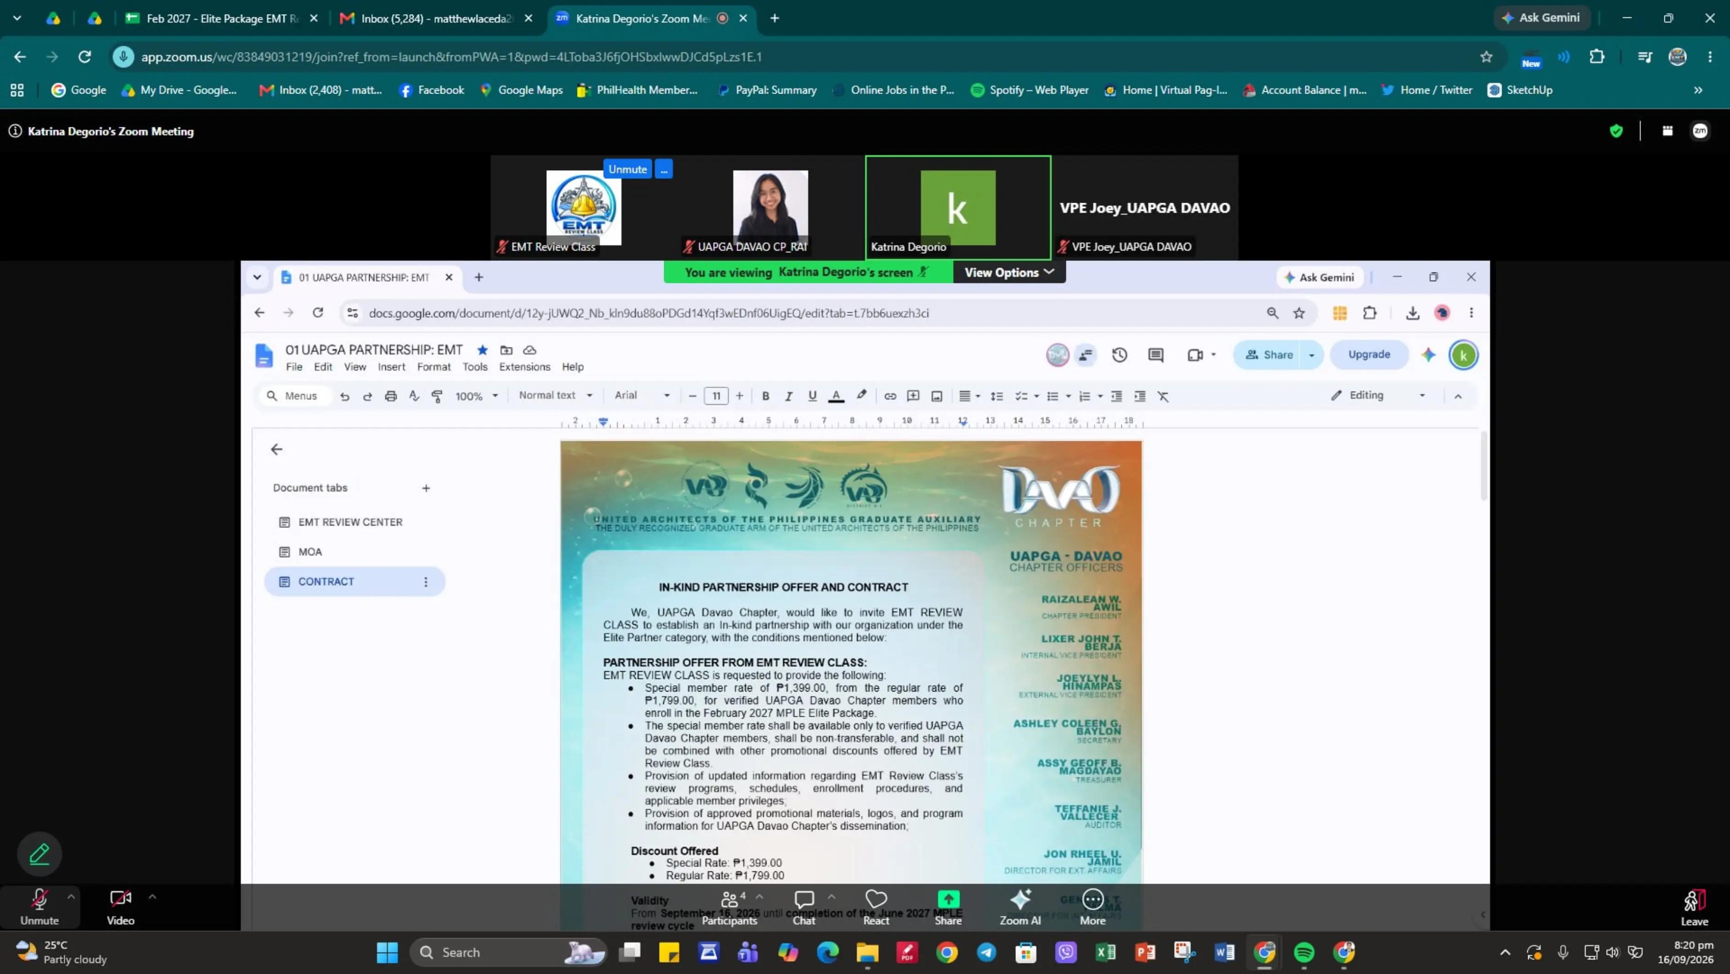Open audio options caret beside Unmute

[x=71, y=897]
